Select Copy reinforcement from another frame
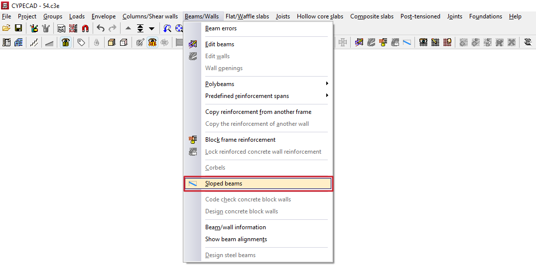This screenshot has width=536, height=276. pos(258,111)
